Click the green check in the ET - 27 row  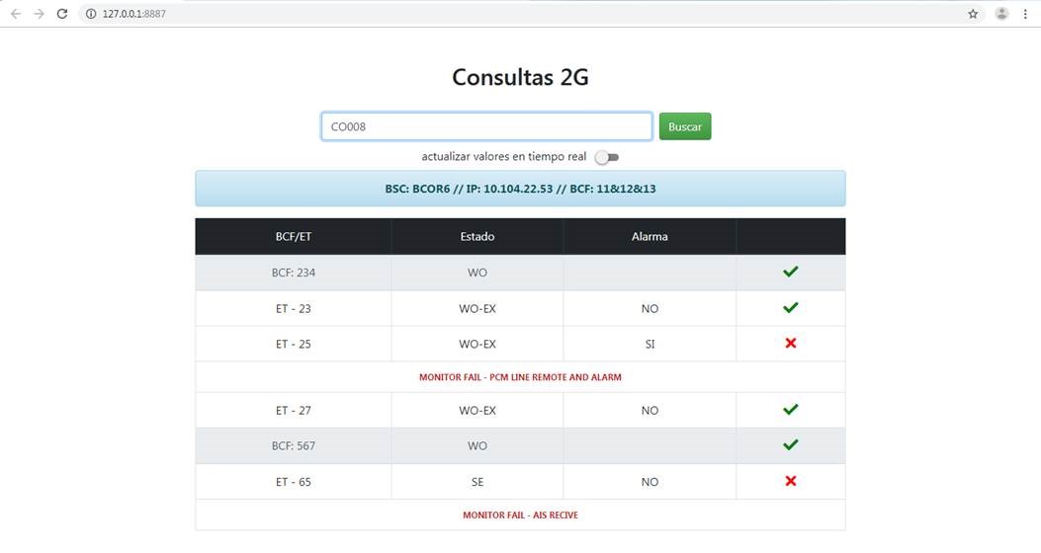pyautogui.click(x=790, y=410)
